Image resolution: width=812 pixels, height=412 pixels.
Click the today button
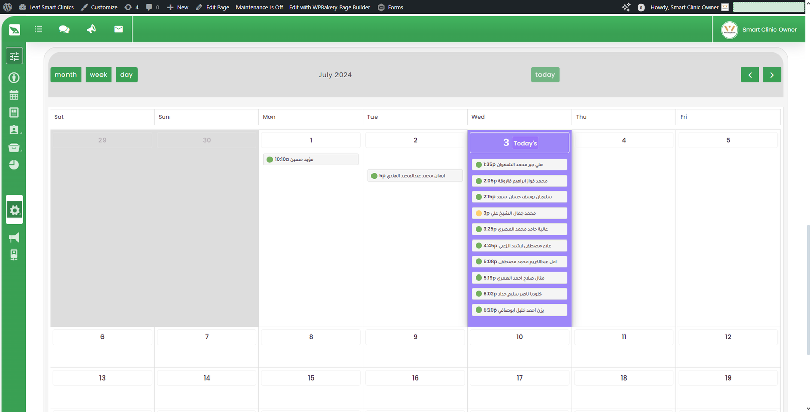click(545, 75)
